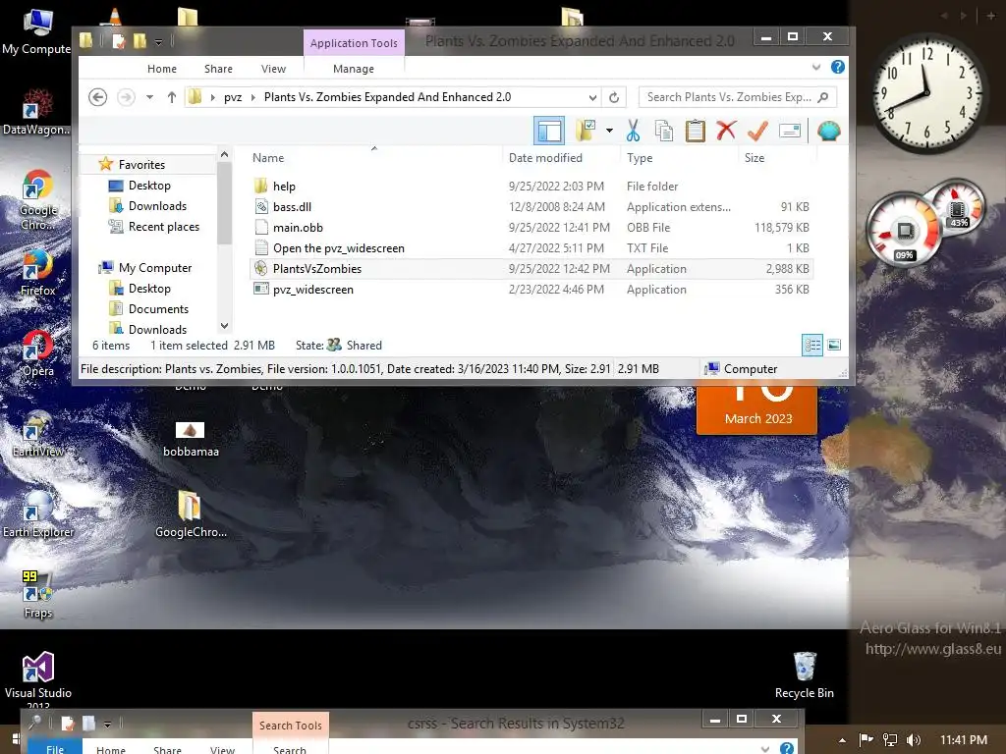Image resolution: width=1006 pixels, height=754 pixels.
Task: Click the orange checkmark Properties icon
Action: pos(757,131)
